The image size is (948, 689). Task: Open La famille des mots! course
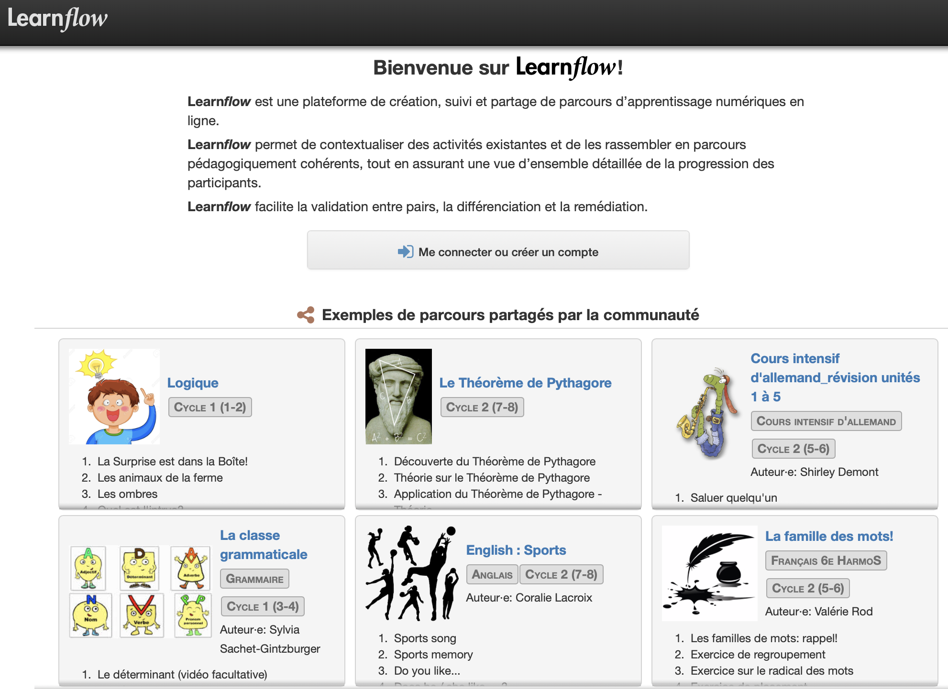pyautogui.click(x=829, y=536)
